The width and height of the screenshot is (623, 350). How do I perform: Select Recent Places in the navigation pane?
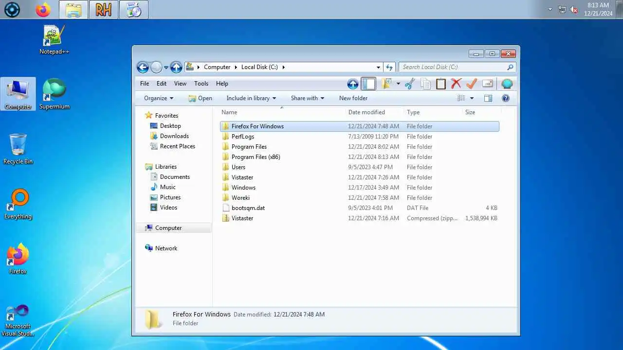177,146
